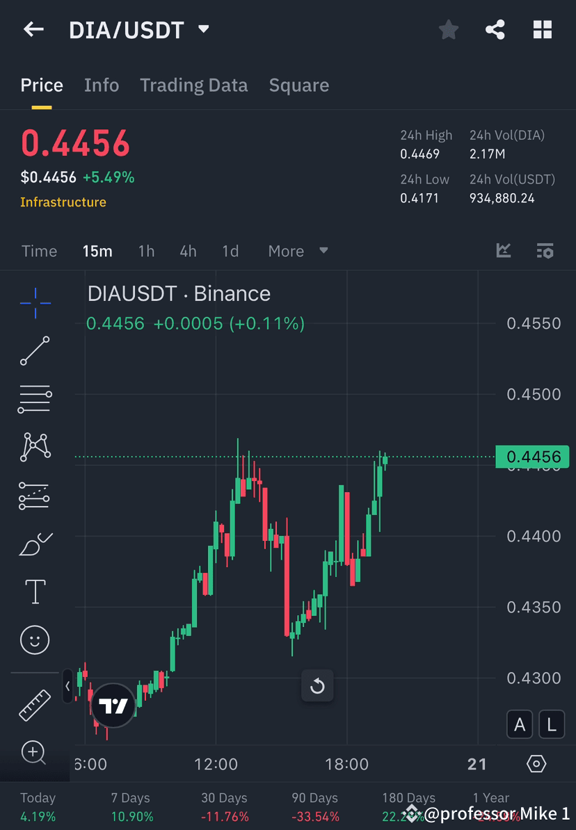576x830 pixels.
Task: Expand the More timeframe options
Action: pyautogui.click(x=297, y=251)
